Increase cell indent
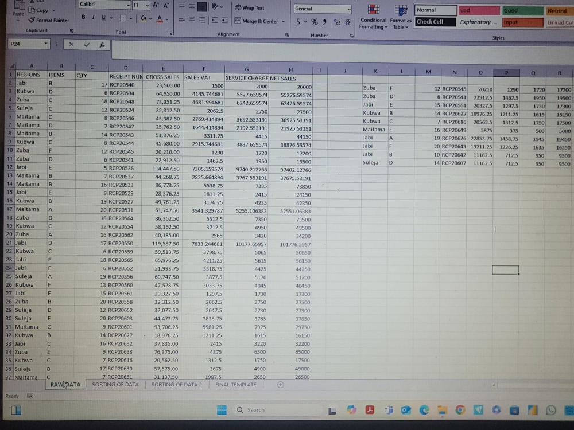574x430 pixels. [x=225, y=20]
